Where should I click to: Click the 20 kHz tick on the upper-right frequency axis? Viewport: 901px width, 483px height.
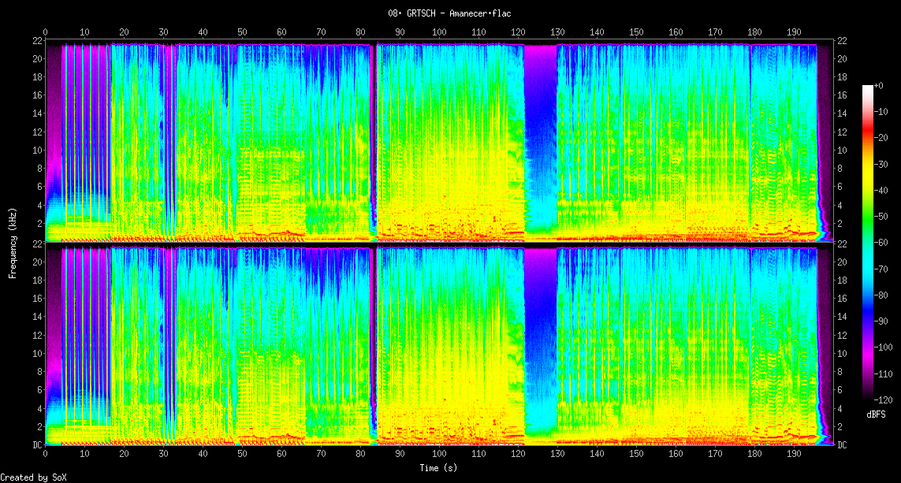pyautogui.click(x=841, y=59)
